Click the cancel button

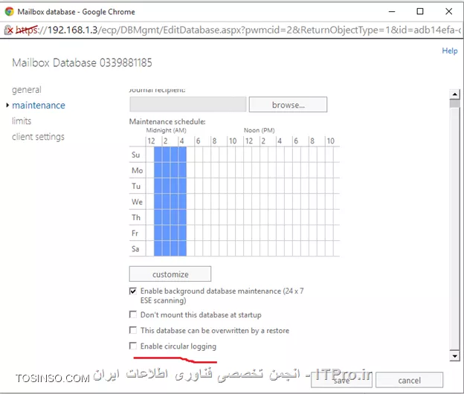coord(409,380)
